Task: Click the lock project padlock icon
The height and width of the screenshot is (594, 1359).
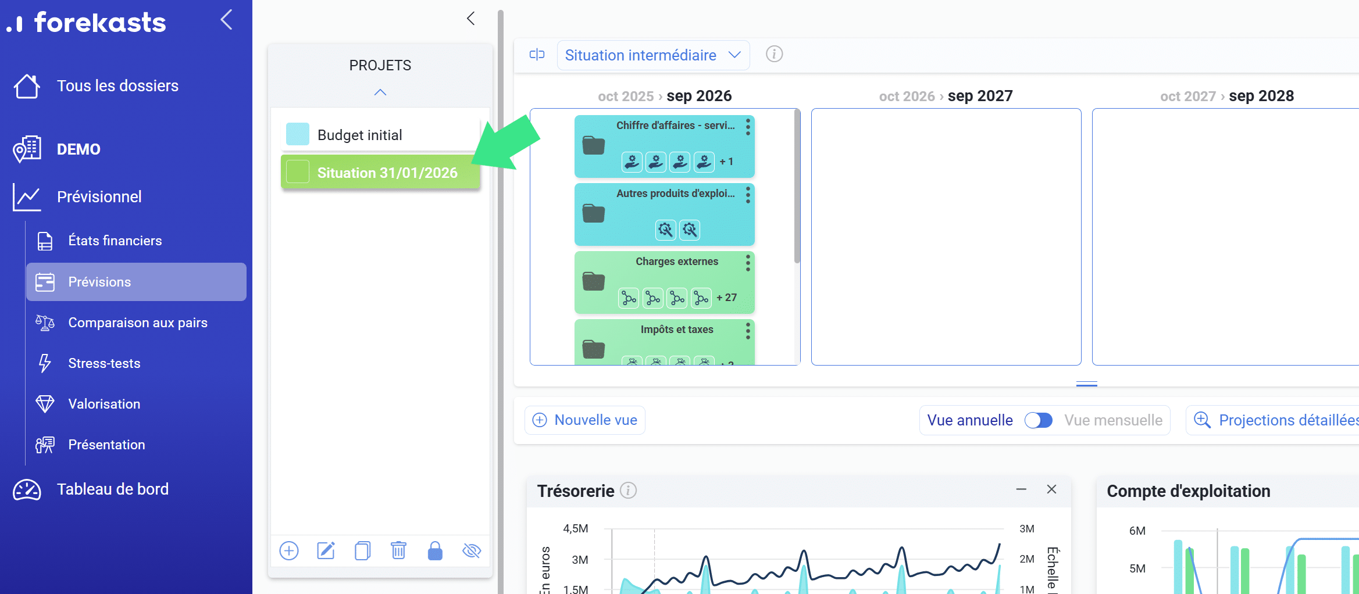Action: coord(435,550)
